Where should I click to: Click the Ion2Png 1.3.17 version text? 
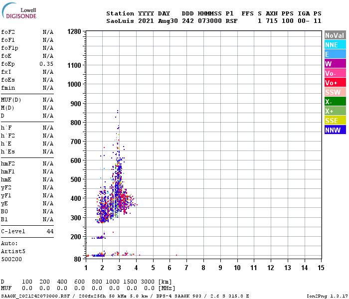(327, 296)
